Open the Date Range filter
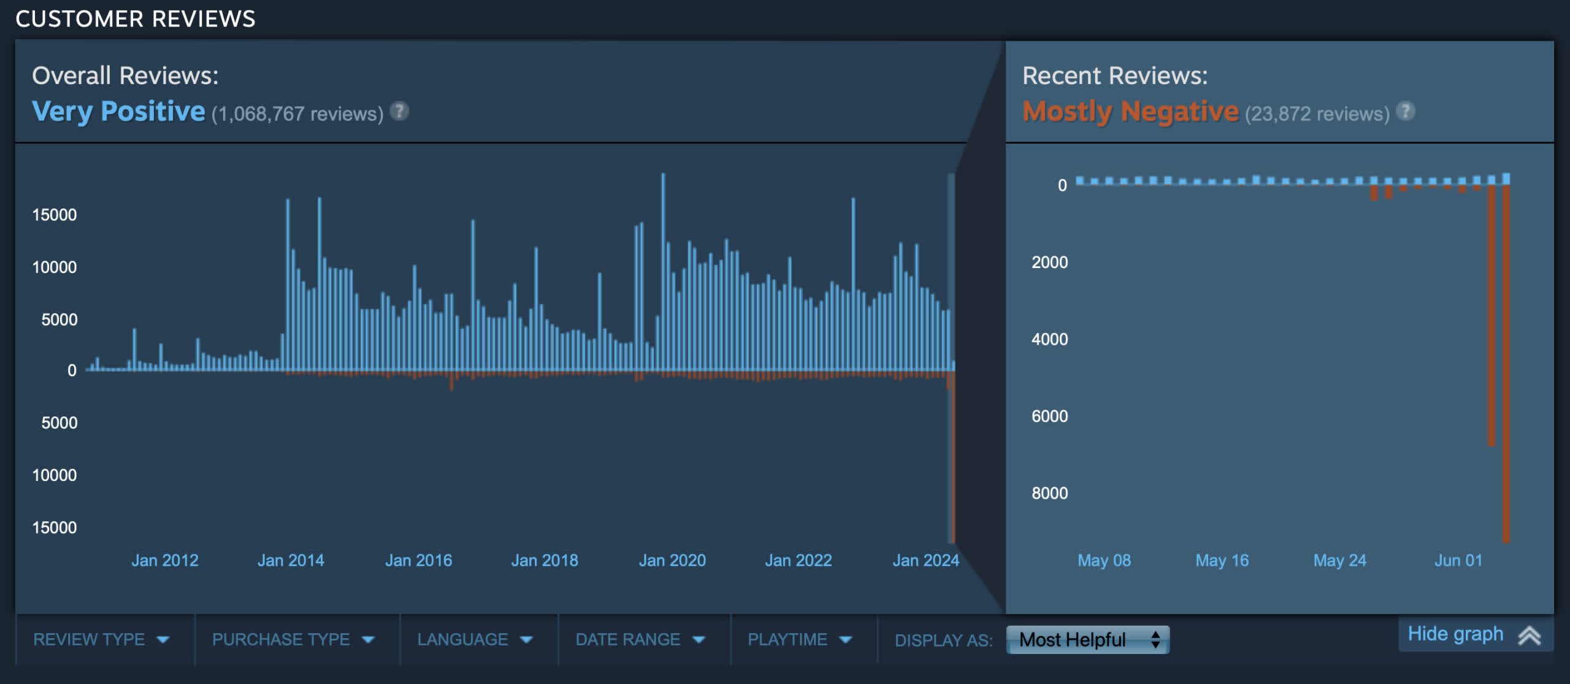 pos(628,640)
